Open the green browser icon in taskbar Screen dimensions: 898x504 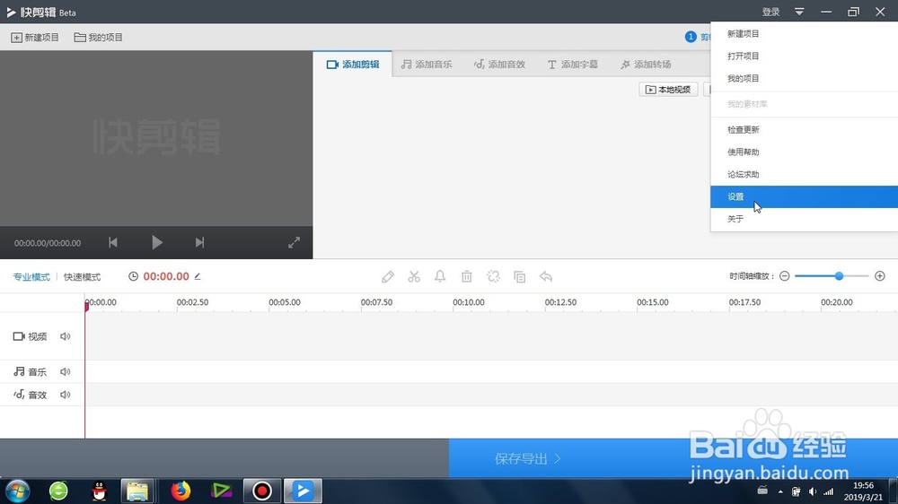(x=58, y=491)
